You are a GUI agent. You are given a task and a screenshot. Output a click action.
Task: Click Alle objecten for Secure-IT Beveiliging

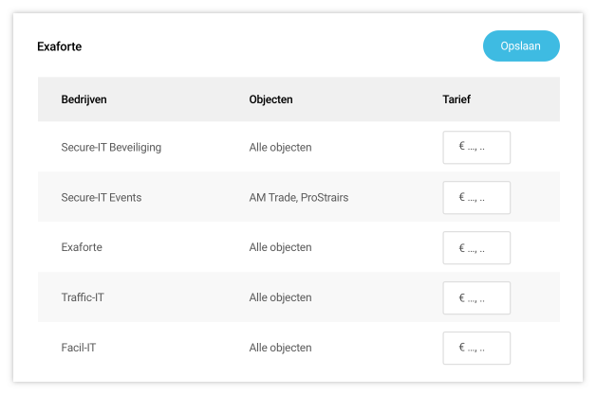pyautogui.click(x=280, y=148)
